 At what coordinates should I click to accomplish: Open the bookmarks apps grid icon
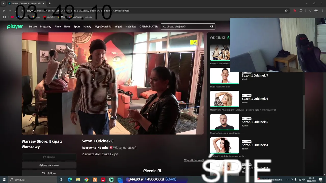pos(4,17)
